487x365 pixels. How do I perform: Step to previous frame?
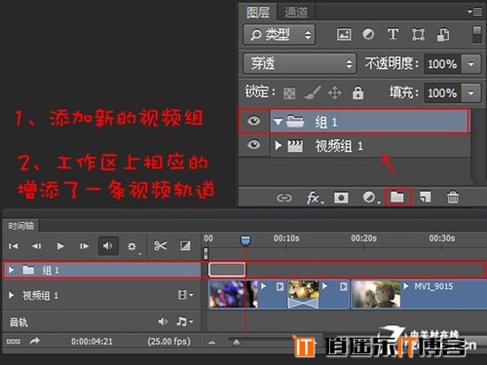[37, 246]
